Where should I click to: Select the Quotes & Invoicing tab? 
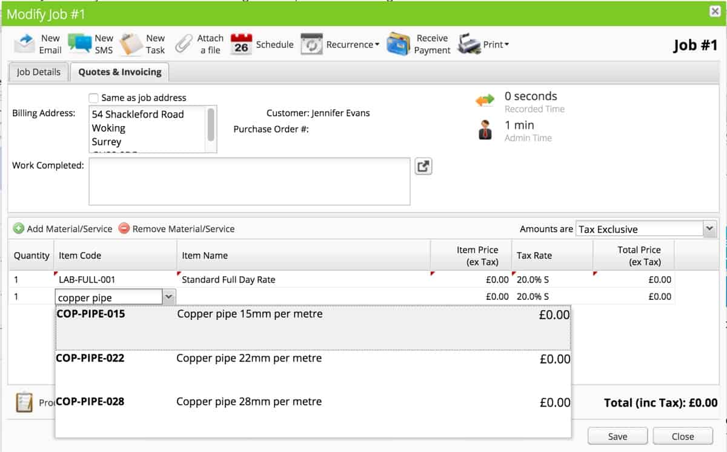[x=120, y=72]
